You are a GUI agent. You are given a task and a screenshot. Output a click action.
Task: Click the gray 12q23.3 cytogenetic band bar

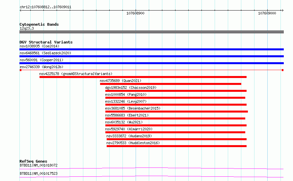[x=151, y=32]
